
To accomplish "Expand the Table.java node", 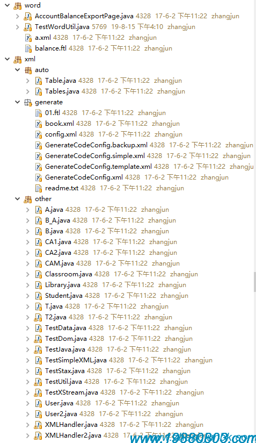I will pos(27,81).
